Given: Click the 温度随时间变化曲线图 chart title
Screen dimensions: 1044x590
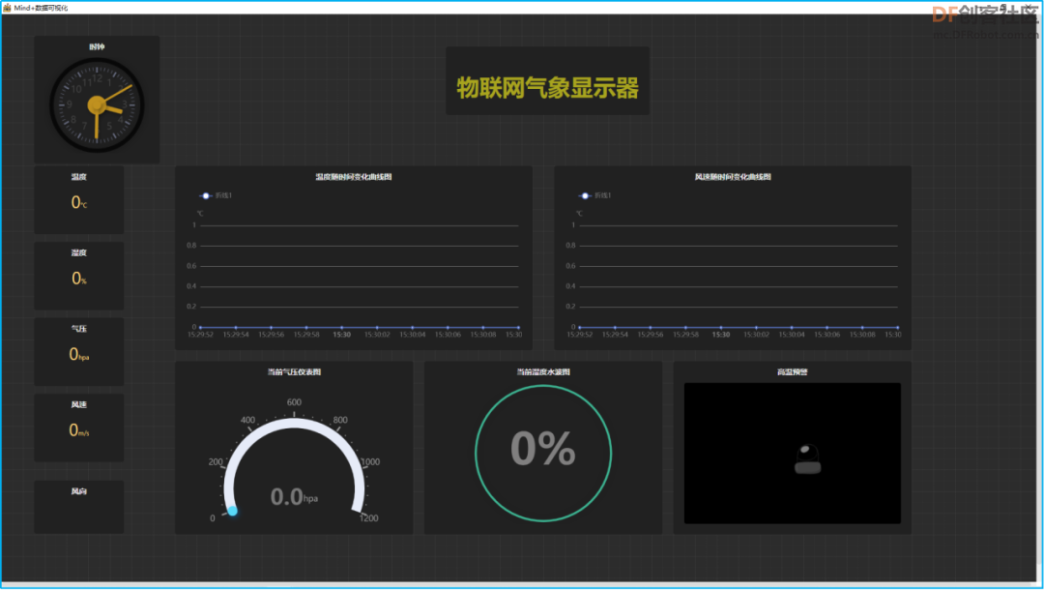Looking at the screenshot, I should click(x=354, y=177).
